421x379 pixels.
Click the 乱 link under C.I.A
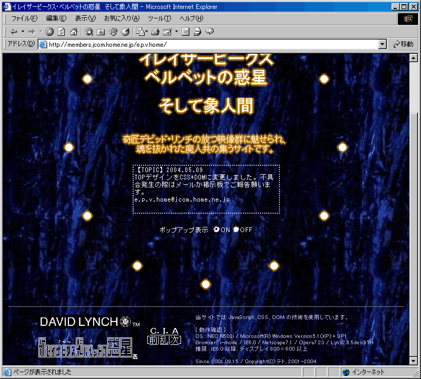pos(164,340)
